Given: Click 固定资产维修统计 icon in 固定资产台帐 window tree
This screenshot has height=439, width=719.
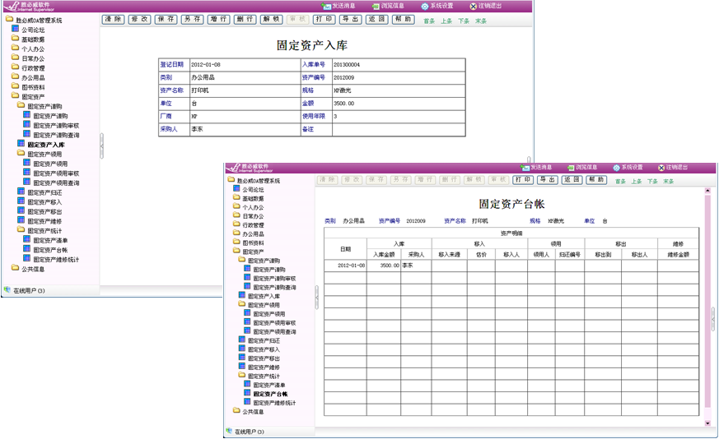Looking at the screenshot, I should pyautogui.click(x=248, y=402).
